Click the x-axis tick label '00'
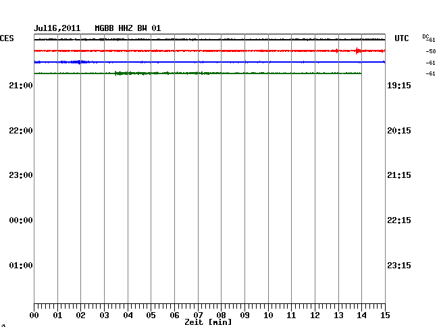 click(x=34, y=315)
